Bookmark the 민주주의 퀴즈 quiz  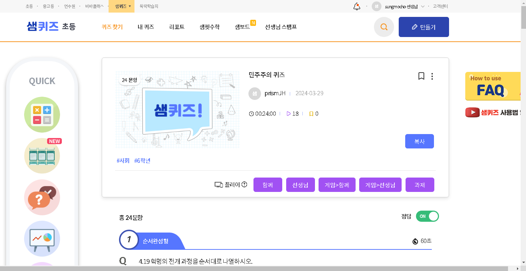pos(421,76)
